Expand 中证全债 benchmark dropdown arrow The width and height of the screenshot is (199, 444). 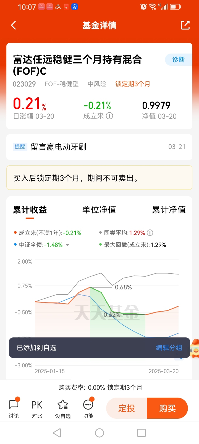tap(67, 245)
